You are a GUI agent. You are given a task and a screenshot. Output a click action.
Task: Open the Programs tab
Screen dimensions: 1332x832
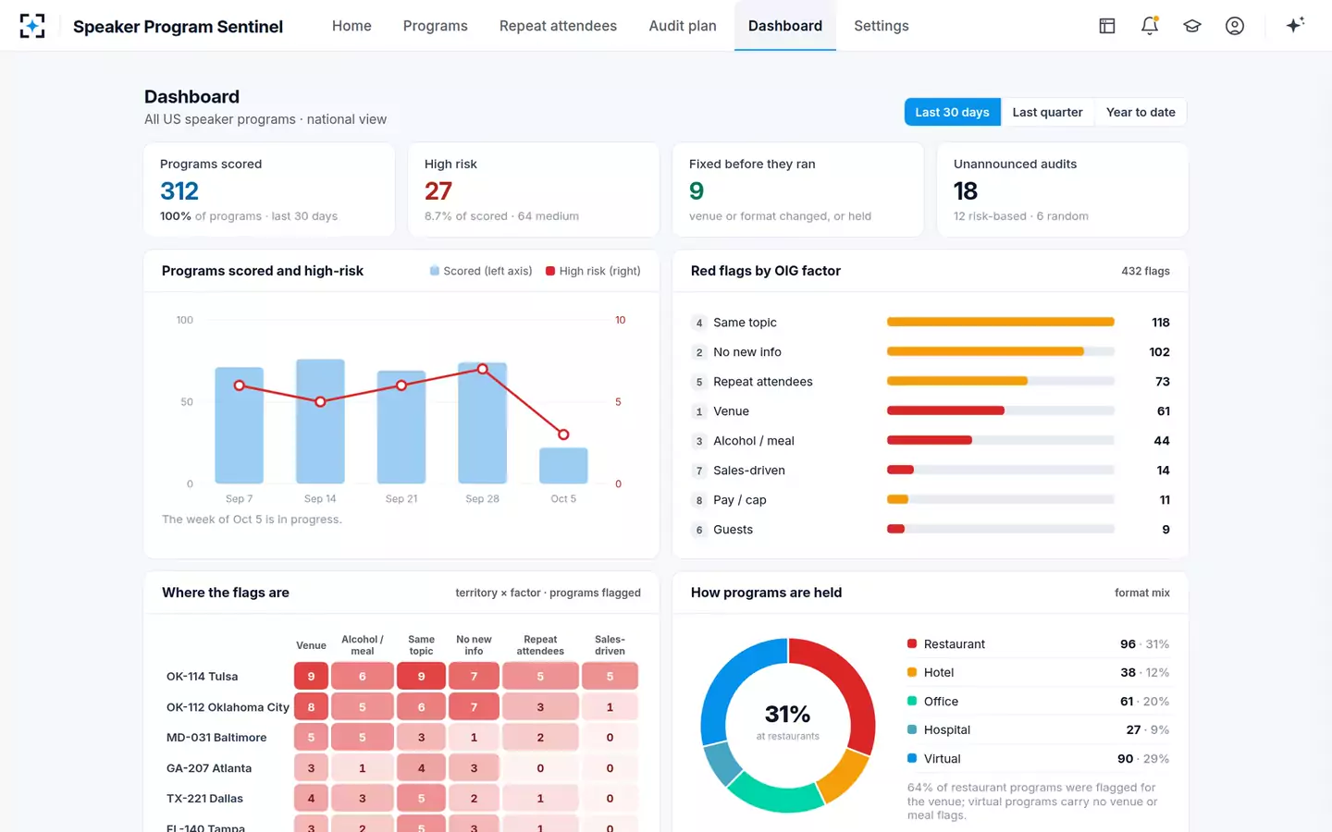pos(436,26)
